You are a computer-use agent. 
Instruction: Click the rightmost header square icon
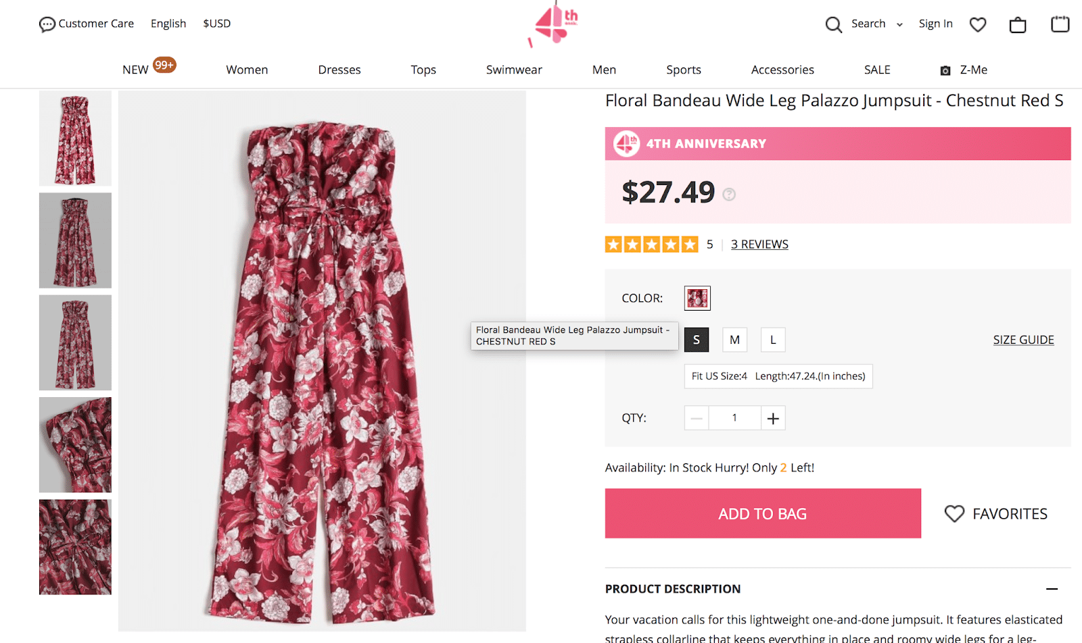[1060, 24]
